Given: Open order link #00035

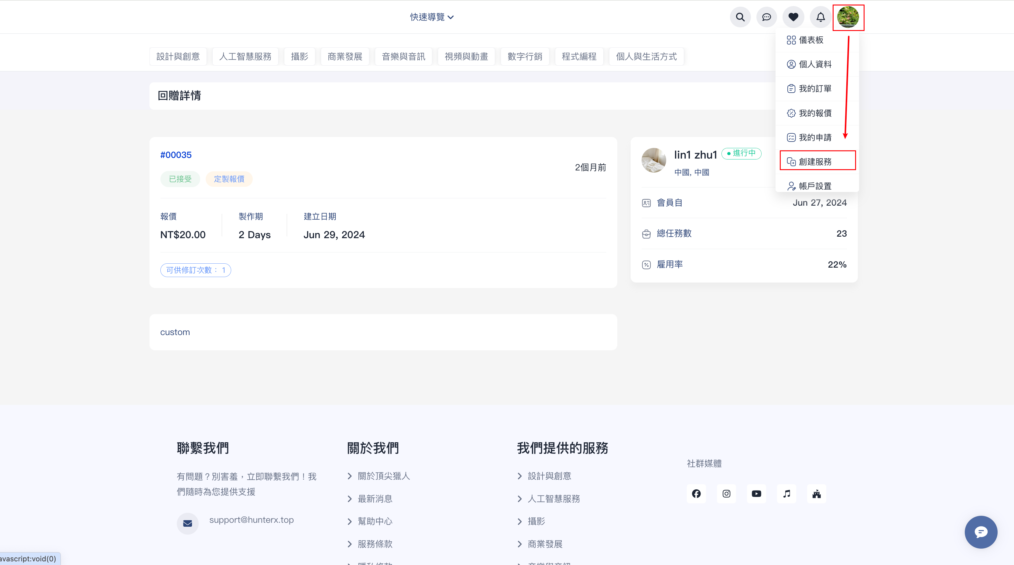Looking at the screenshot, I should point(176,155).
